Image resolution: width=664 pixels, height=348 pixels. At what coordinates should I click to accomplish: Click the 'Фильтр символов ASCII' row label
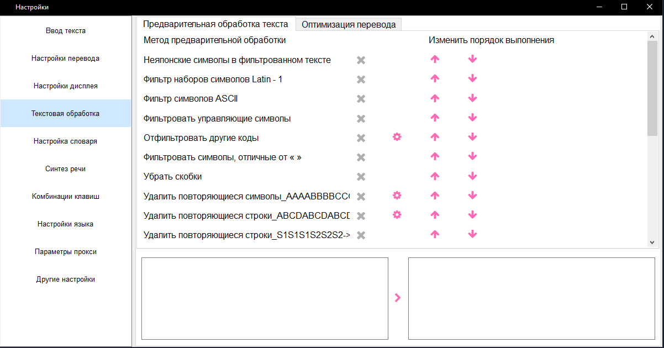tap(191, 99)
